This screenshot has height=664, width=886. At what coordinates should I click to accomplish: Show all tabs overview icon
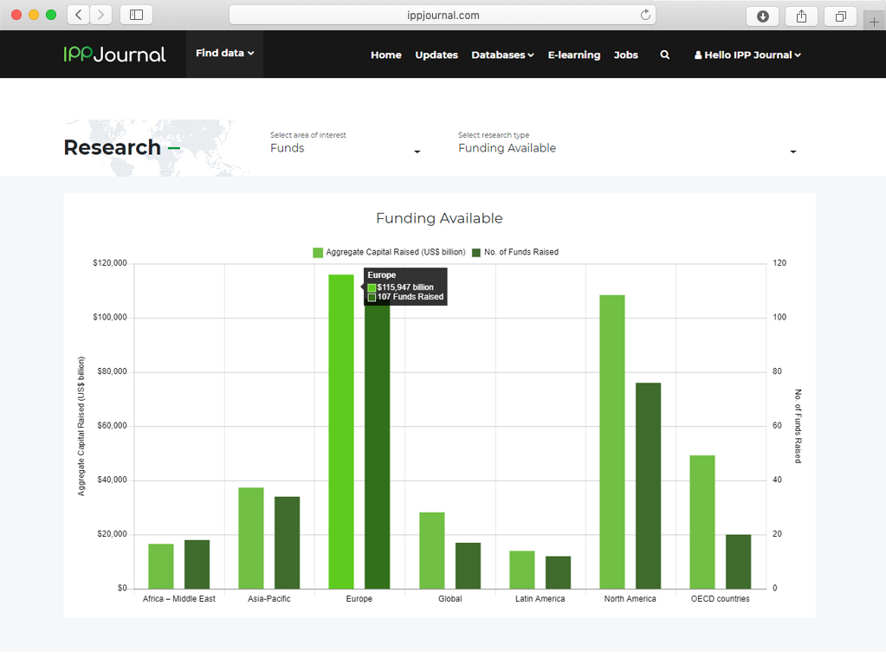click(x=840, y=16)
